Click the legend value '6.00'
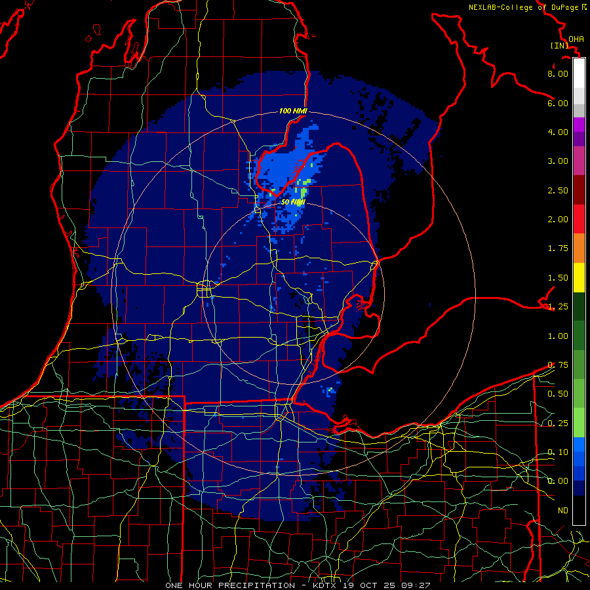Screen dimensions: 590x590 click(x=558, y=103)
